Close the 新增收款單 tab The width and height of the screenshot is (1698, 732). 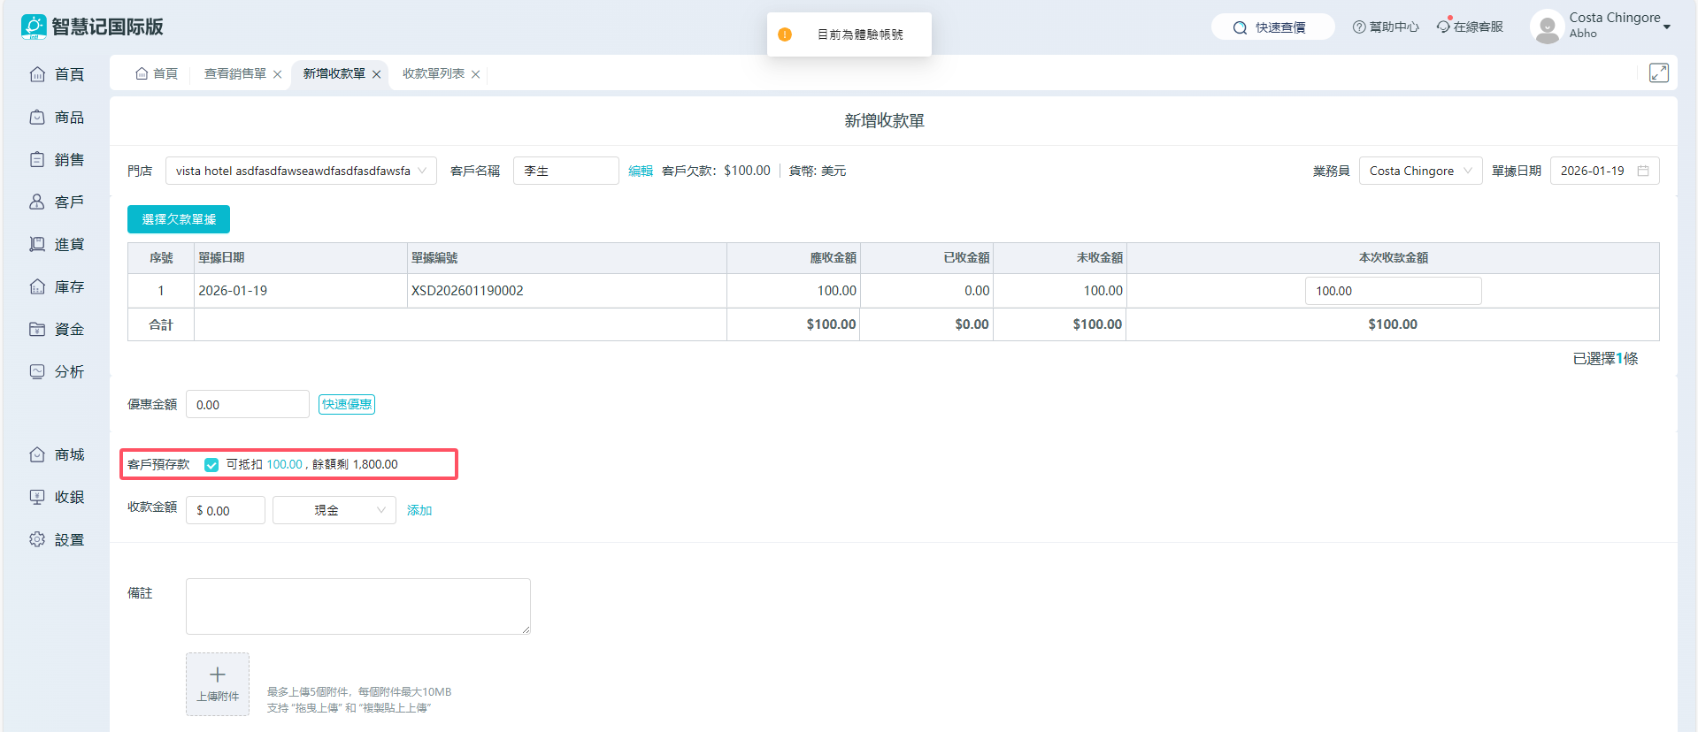point(377,75)
